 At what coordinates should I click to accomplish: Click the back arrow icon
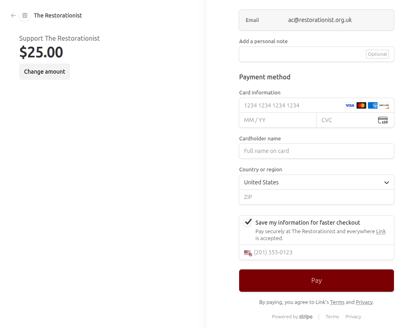tap(13, 15)
